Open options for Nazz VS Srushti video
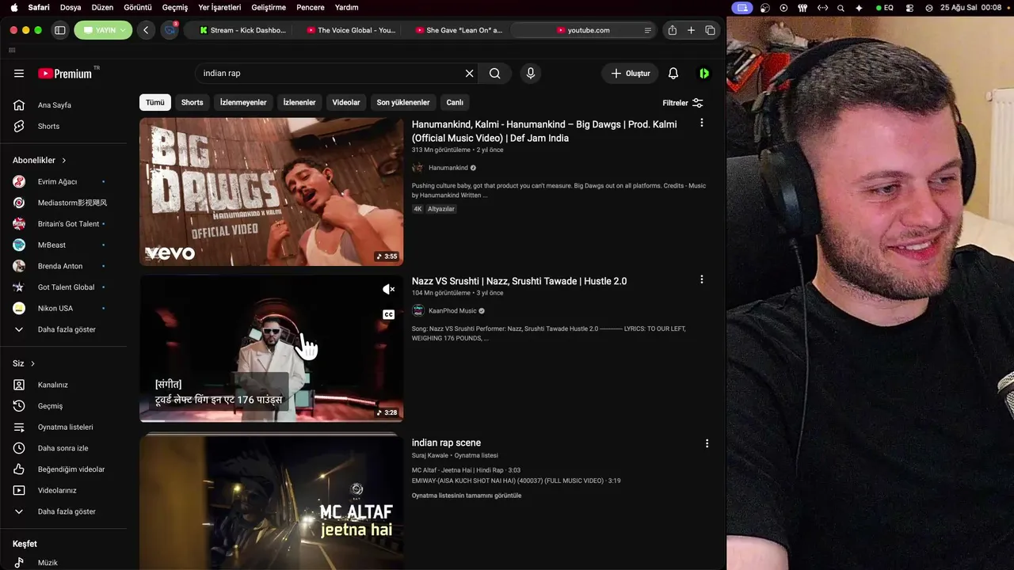 701,279
